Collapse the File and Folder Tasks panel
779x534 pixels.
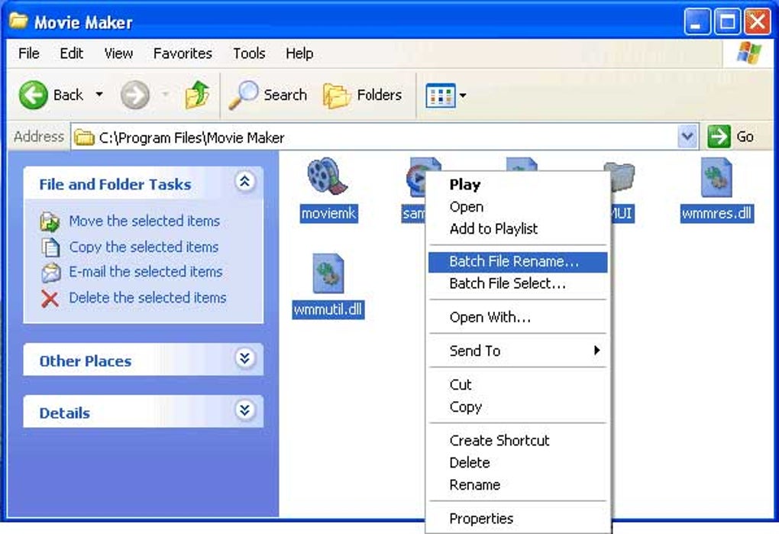pyautogui.click(x=245, y=181)
